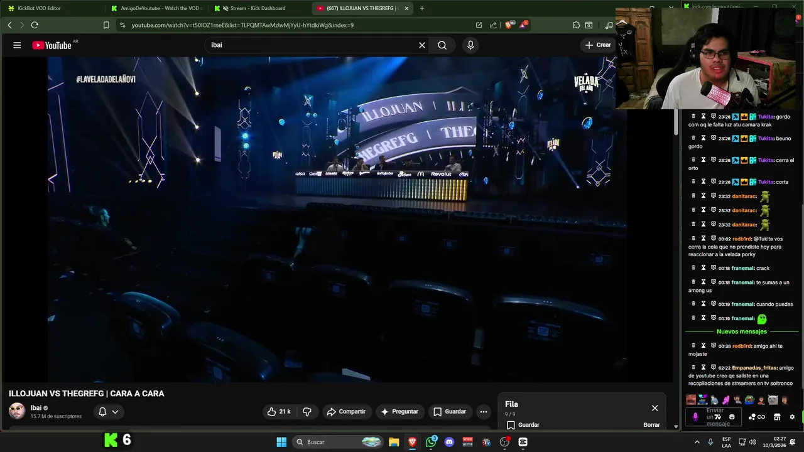Screen dimensions: 804x452
Task: Start voice search with the microphone
Action: (470, 45)
